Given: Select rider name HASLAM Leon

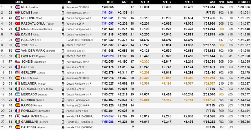Looking at the screenshot, I should (x=31, y=40).
